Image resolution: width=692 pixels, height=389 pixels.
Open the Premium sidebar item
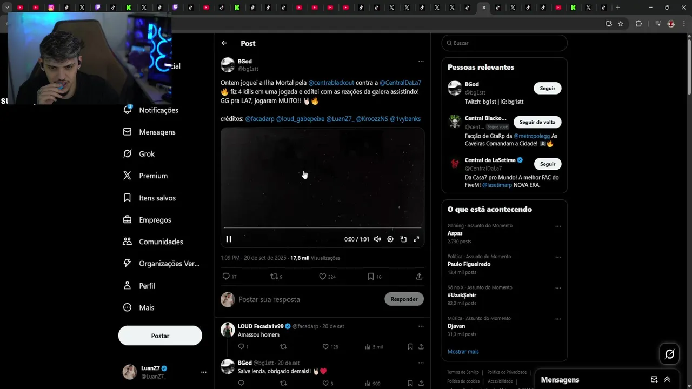tap(145, 176)
